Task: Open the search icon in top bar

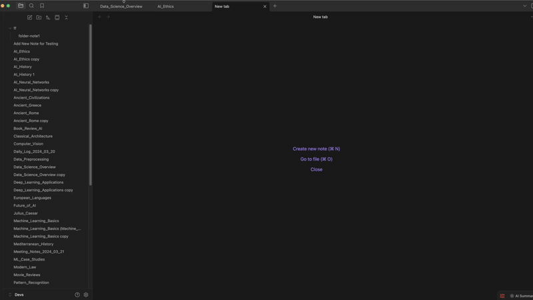Action: [31, 6]
